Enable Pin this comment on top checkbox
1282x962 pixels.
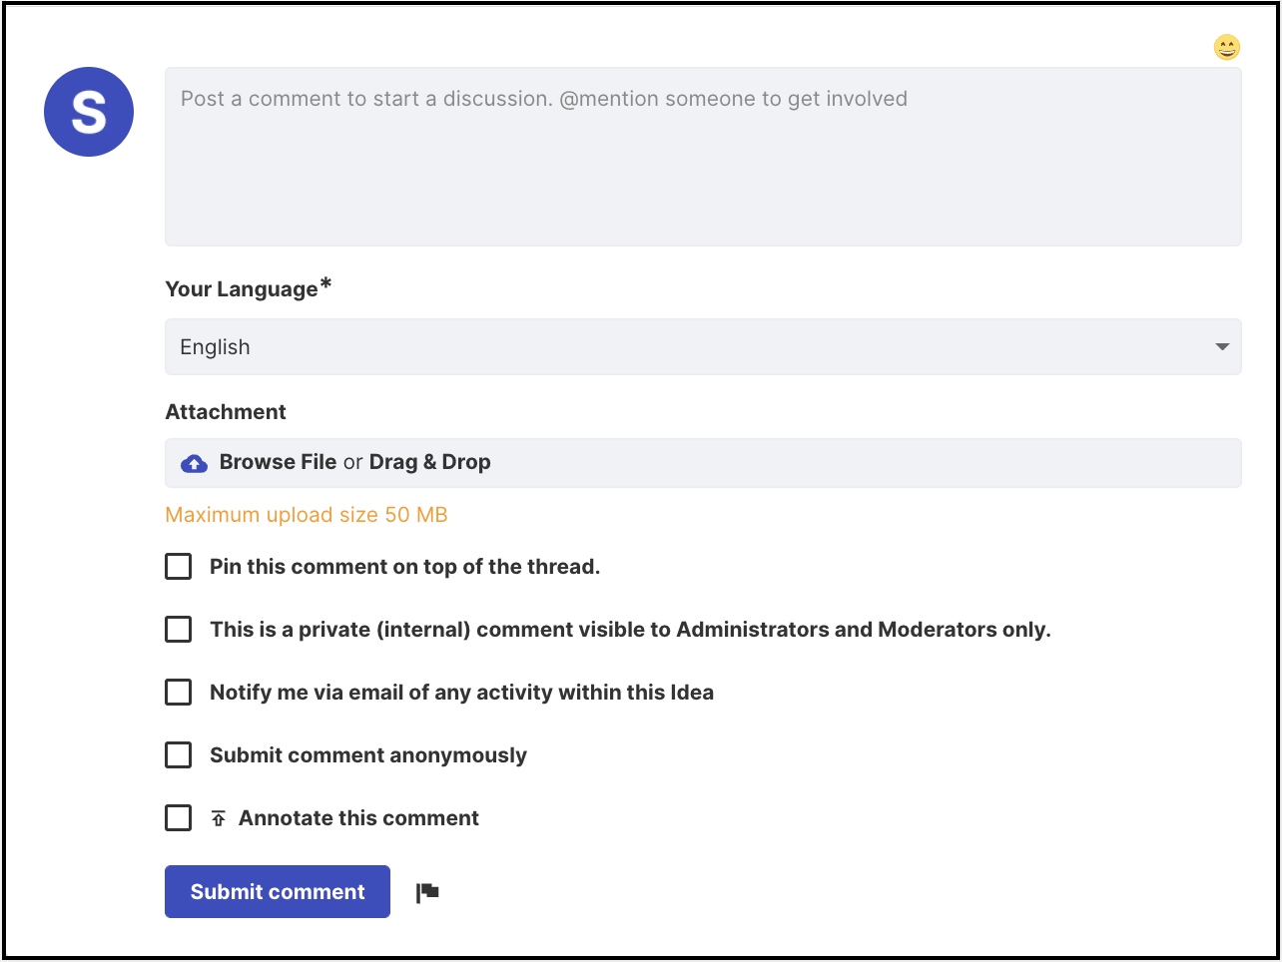[179, 567]
